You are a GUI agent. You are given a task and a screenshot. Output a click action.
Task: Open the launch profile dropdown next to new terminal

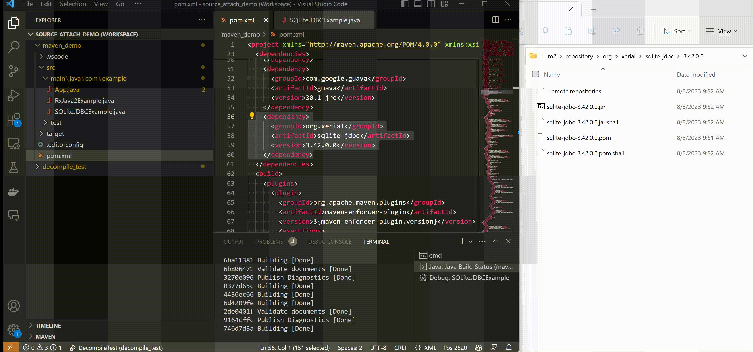(x=471, y=241)
